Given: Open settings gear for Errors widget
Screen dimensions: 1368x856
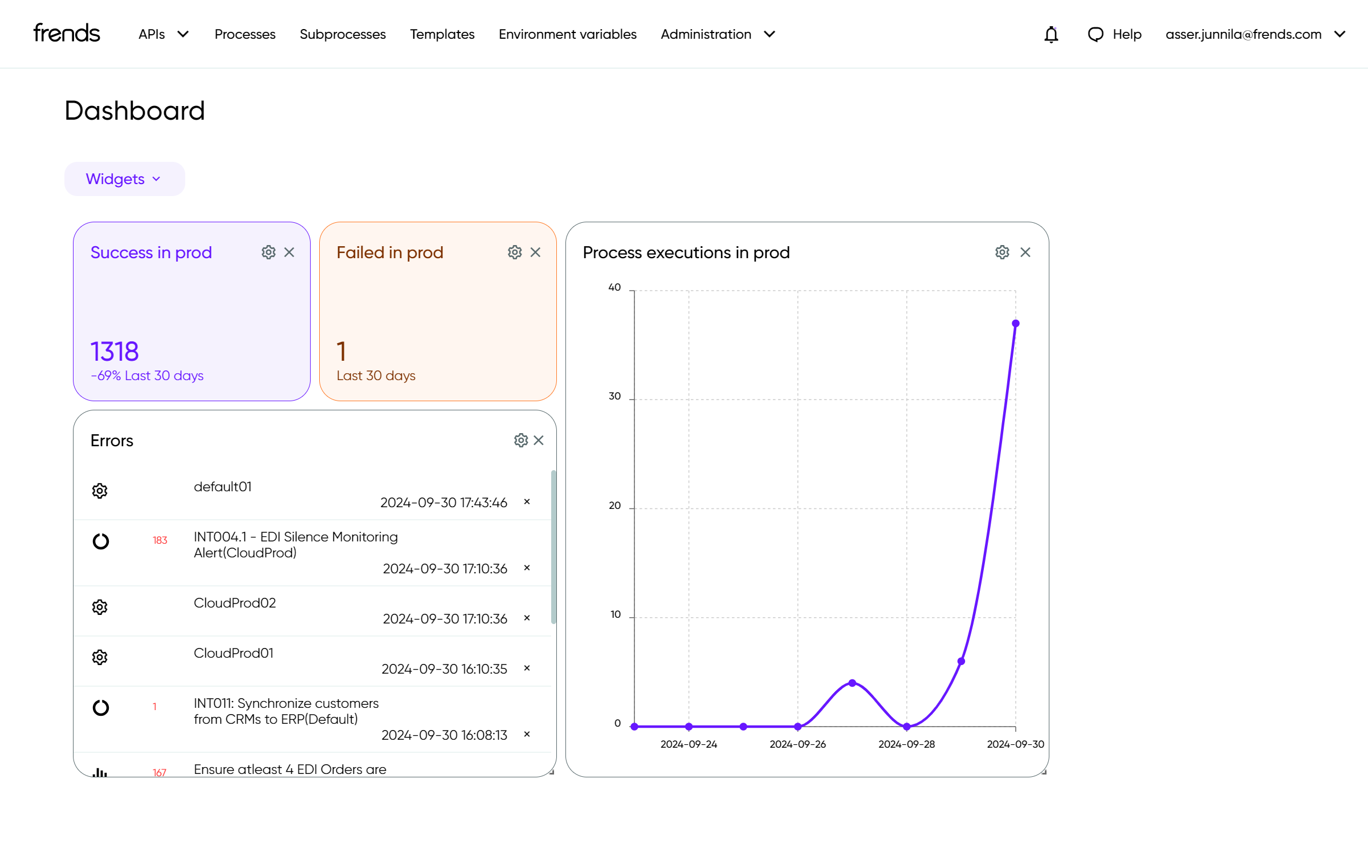Looking at the screenshot, I should point(520,441).
